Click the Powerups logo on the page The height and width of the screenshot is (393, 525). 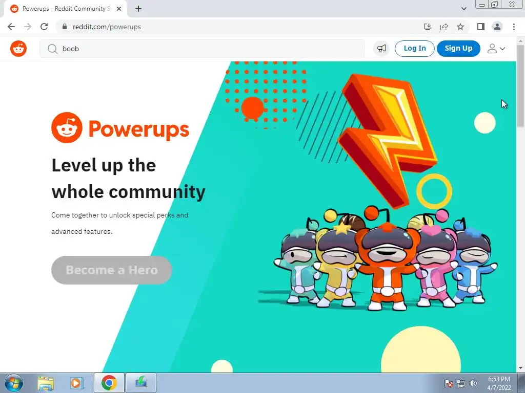120,128
